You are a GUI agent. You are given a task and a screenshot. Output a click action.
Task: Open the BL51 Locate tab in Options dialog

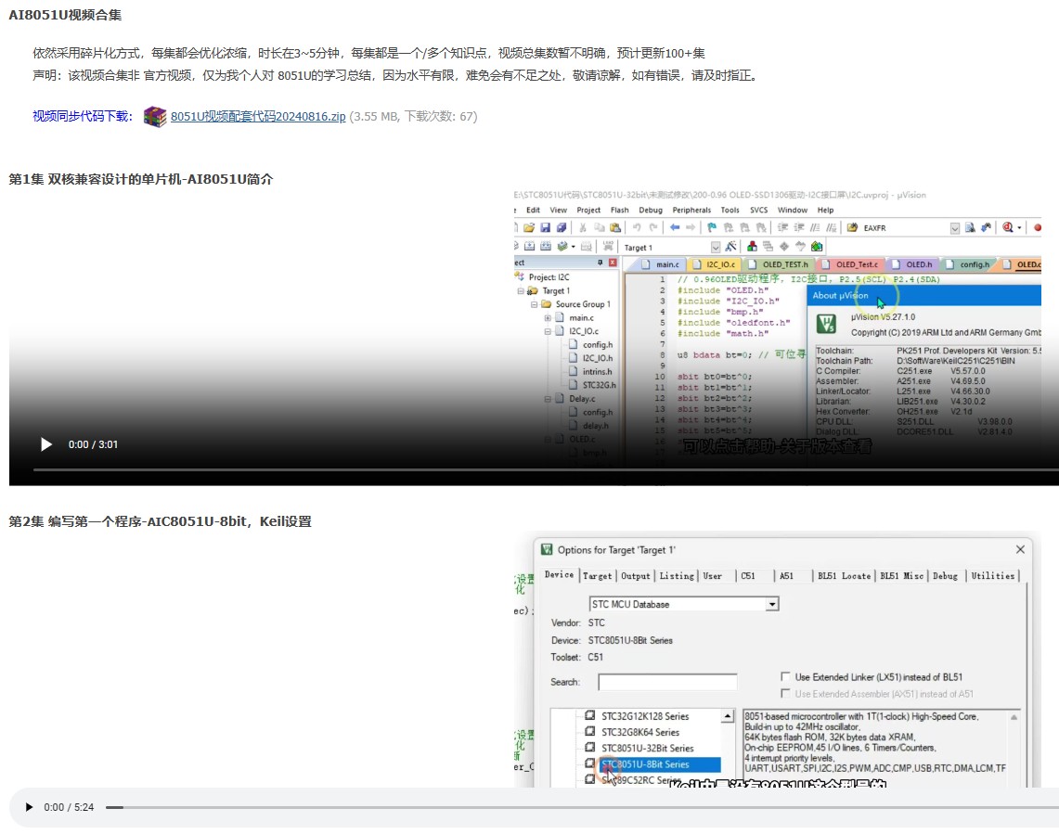click(844, 576)
